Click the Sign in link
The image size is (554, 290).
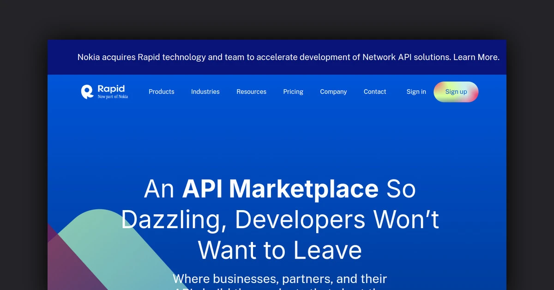(416, 92)
